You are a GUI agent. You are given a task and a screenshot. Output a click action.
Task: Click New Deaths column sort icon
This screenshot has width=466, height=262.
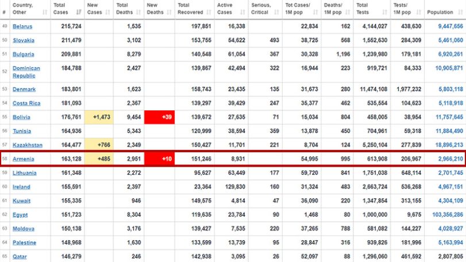pos(170,12)
